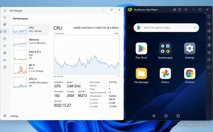The width and height of the screenshot is (213, 132).
Task: Click the 0:02:15:27 up time value
Action: (63, 105)
